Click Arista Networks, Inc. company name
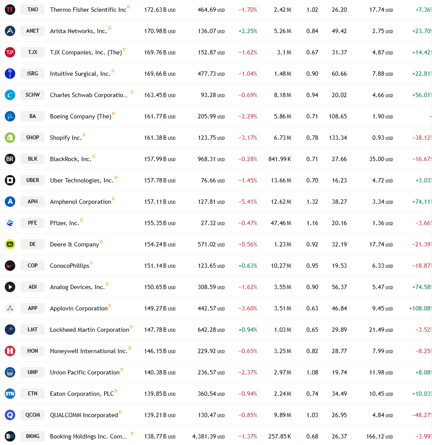Image resolution: width=432 pixels, height=445 pixels. pos(78,31)
